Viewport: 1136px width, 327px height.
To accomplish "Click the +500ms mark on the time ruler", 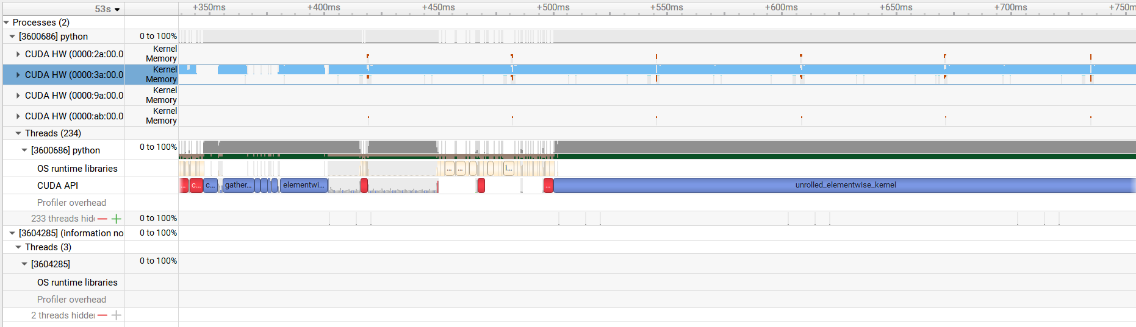I will [553, 8].
